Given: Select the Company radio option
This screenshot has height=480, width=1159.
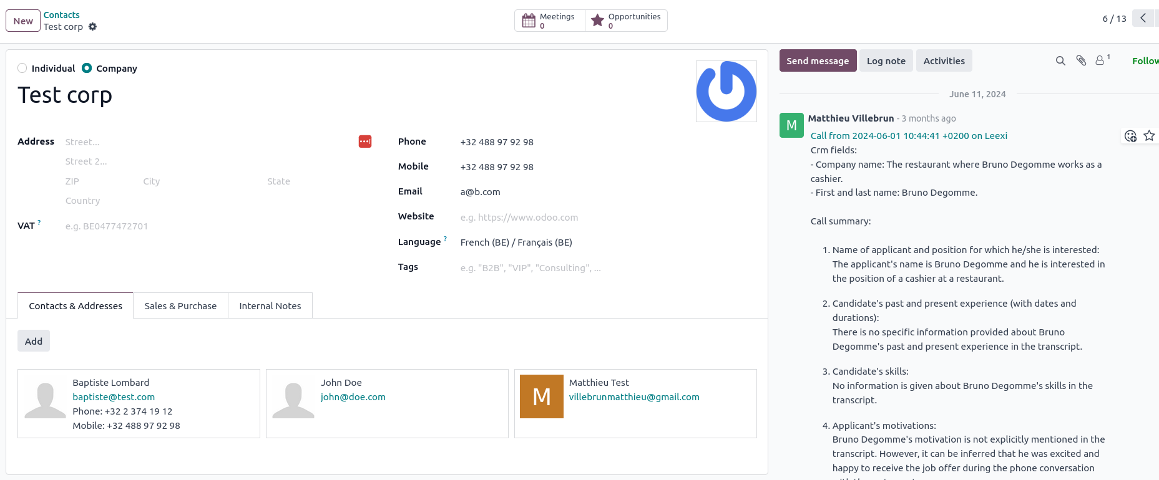Looking at the screenshot, I should [87, 68].
